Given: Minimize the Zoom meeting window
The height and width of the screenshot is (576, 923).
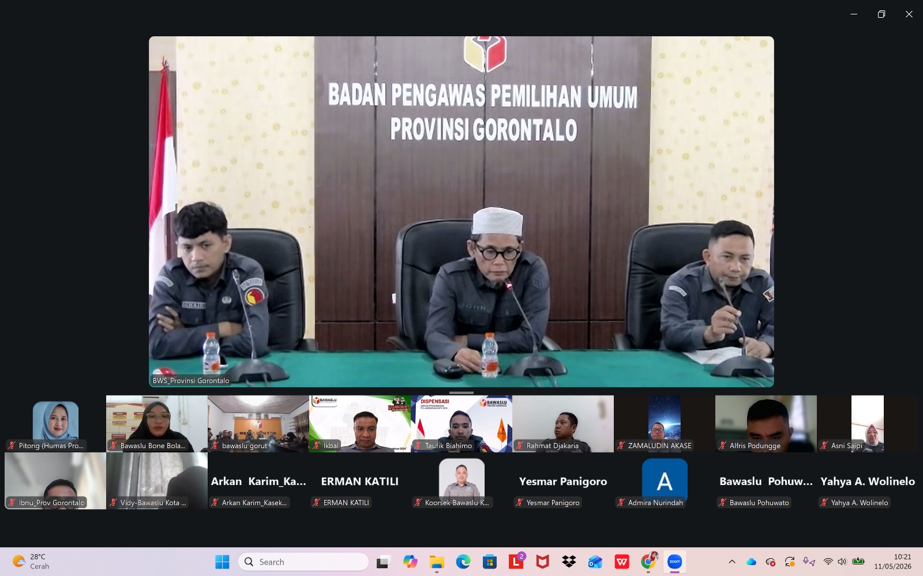Looking at the screenshot, I should point(854,14).
